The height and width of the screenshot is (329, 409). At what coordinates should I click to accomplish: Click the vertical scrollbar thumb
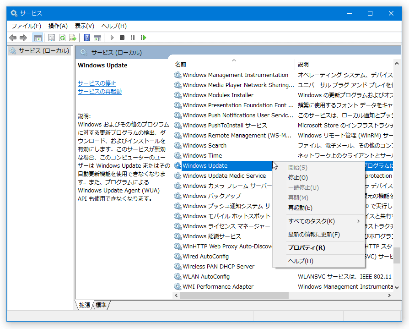[397, 255]
